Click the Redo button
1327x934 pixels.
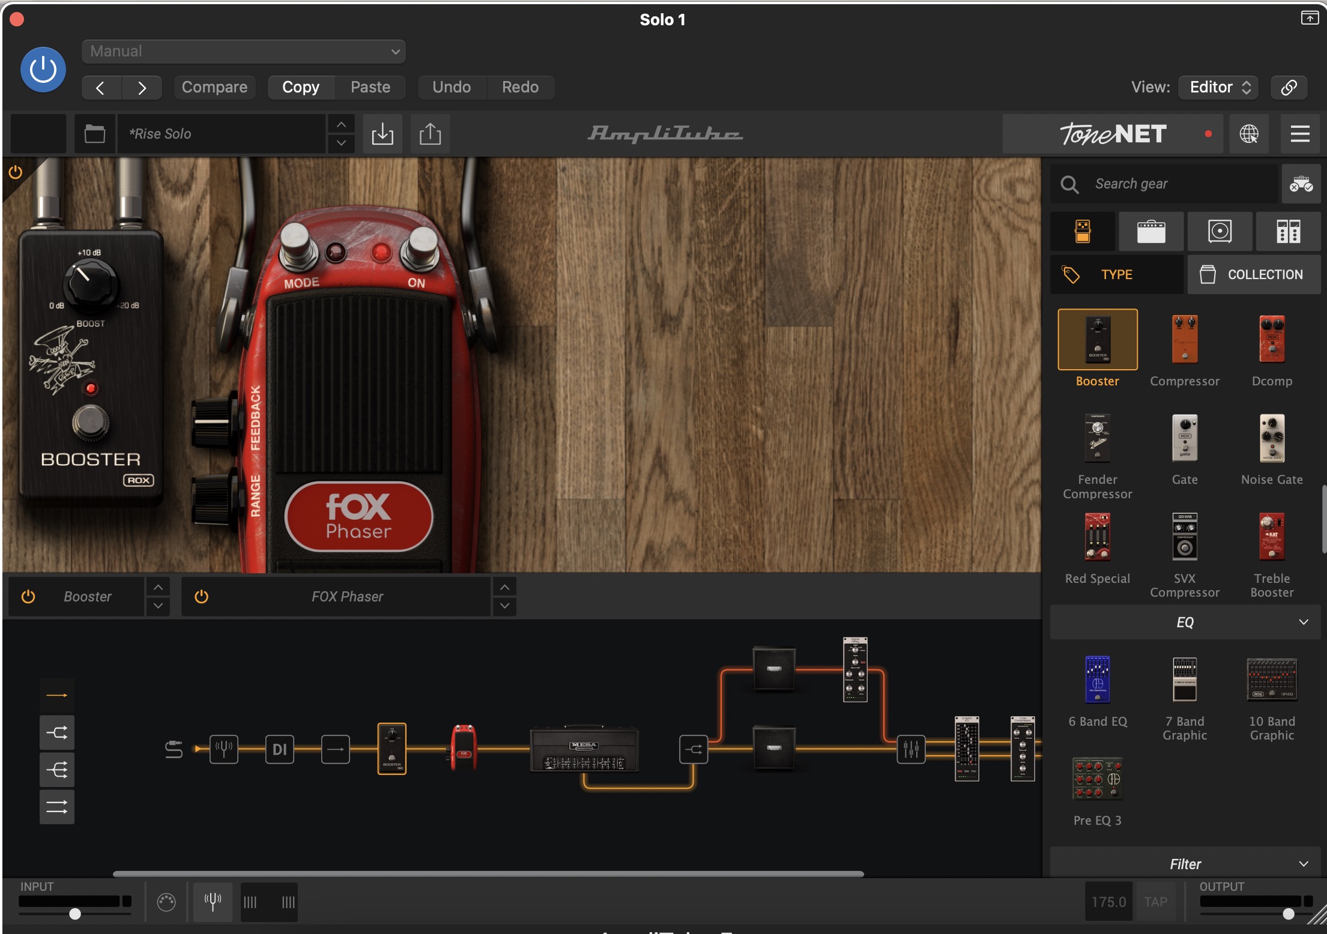[520, 88]
